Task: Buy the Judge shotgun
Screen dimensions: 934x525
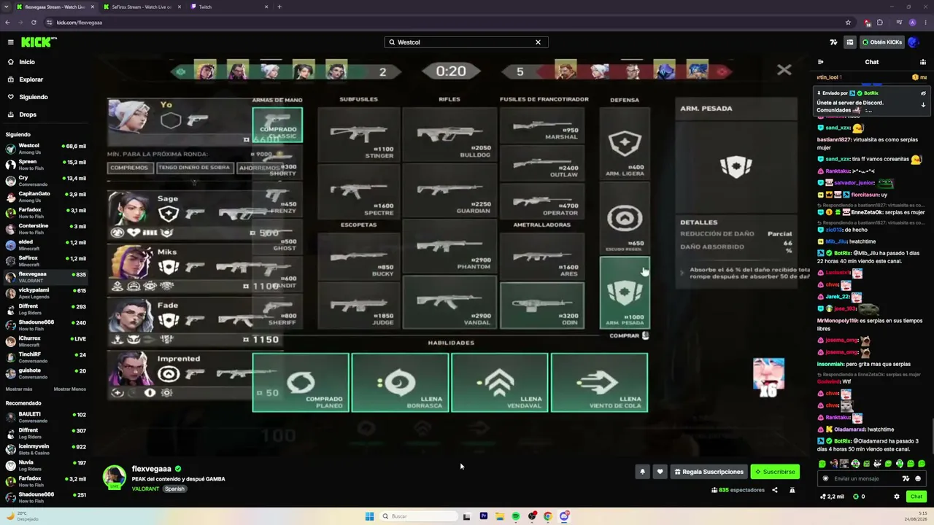Action: tap(358, 305)
